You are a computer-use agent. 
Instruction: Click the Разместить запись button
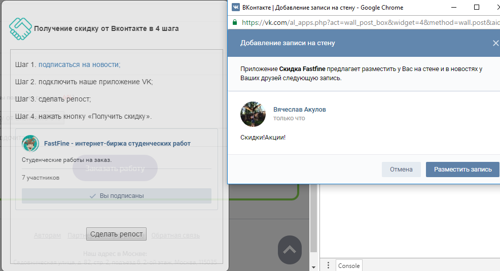[462, 169]
